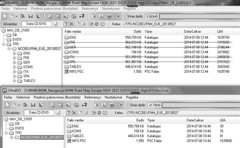Toggle the checkbox next to Data CD/DVD in the upper window
This screenshot has height=148, width=240.
click(56, 24)
